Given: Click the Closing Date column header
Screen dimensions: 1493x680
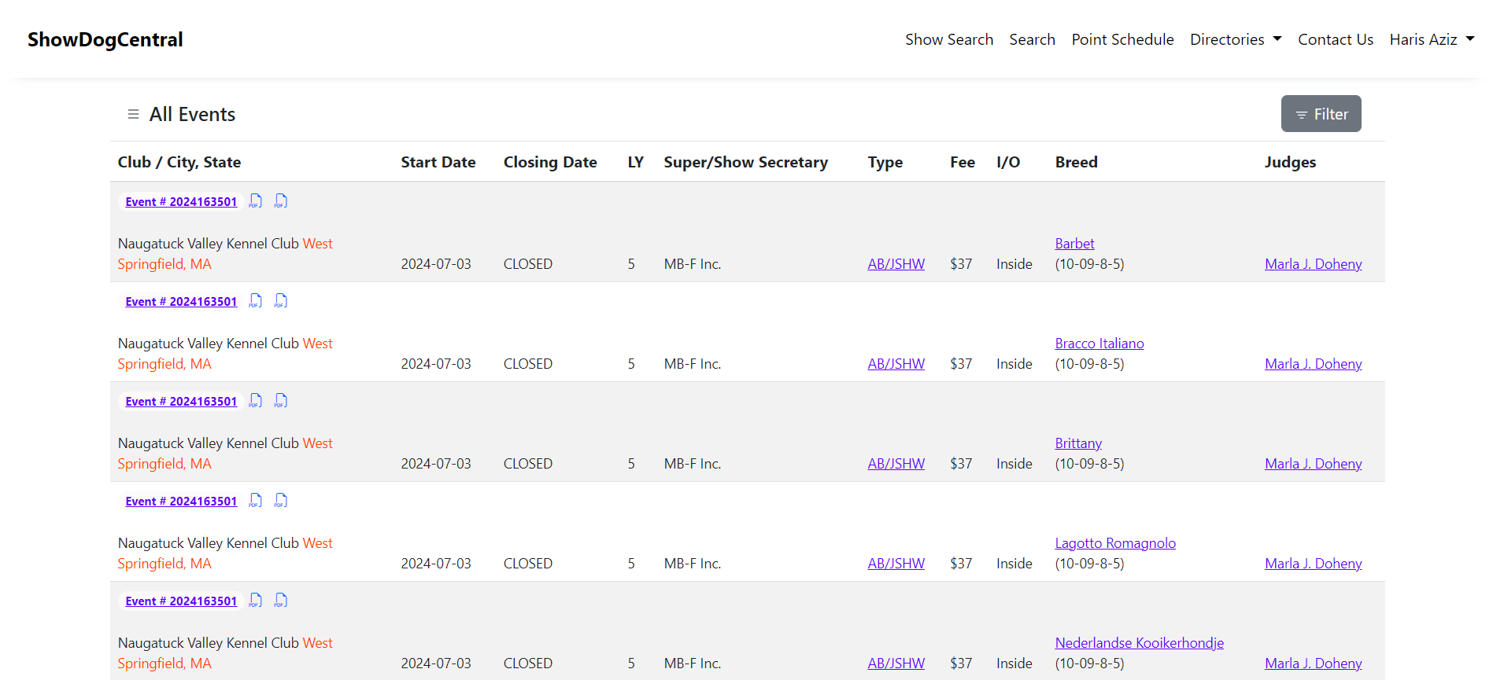Looking at the screenshot, I should (x=550, y=162).
